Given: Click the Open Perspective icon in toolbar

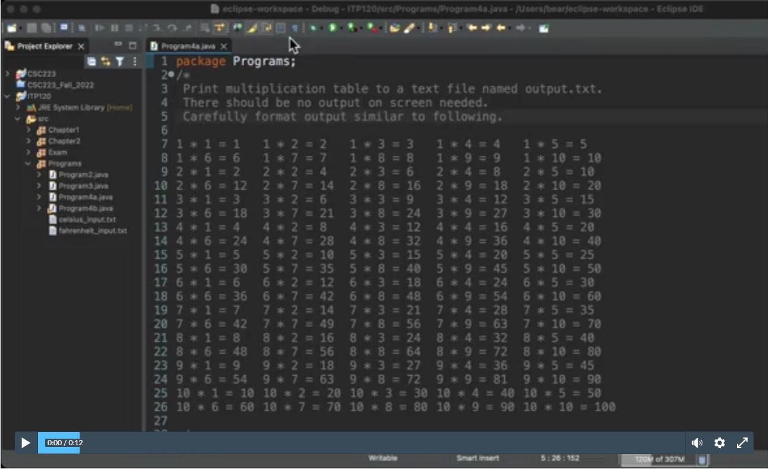Looking at the screenshot, I should [x=544, y=28].
